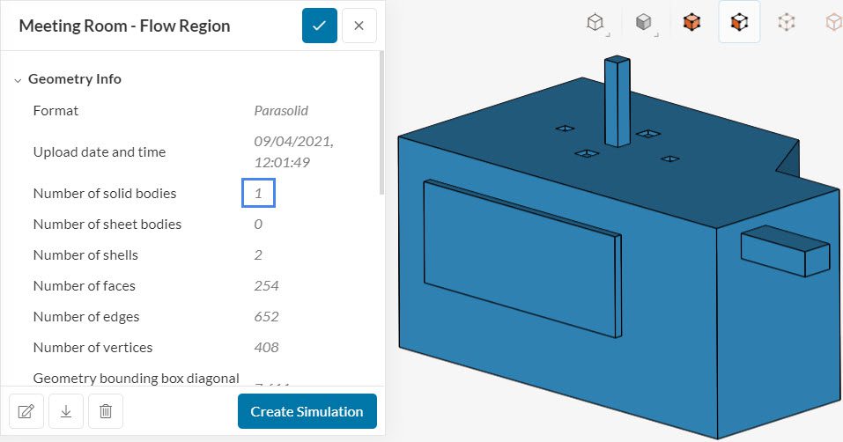This screenshot has height=442, width=843.
Task: Open the gray cube render mode dropdown
Action: coord(645,22)
